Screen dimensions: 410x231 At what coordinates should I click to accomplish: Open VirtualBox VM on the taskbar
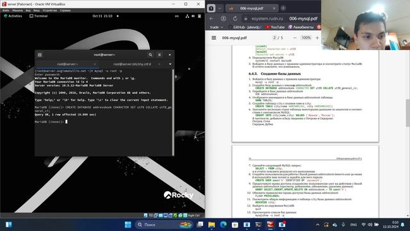pyautogui.click(x=270, y=225)
